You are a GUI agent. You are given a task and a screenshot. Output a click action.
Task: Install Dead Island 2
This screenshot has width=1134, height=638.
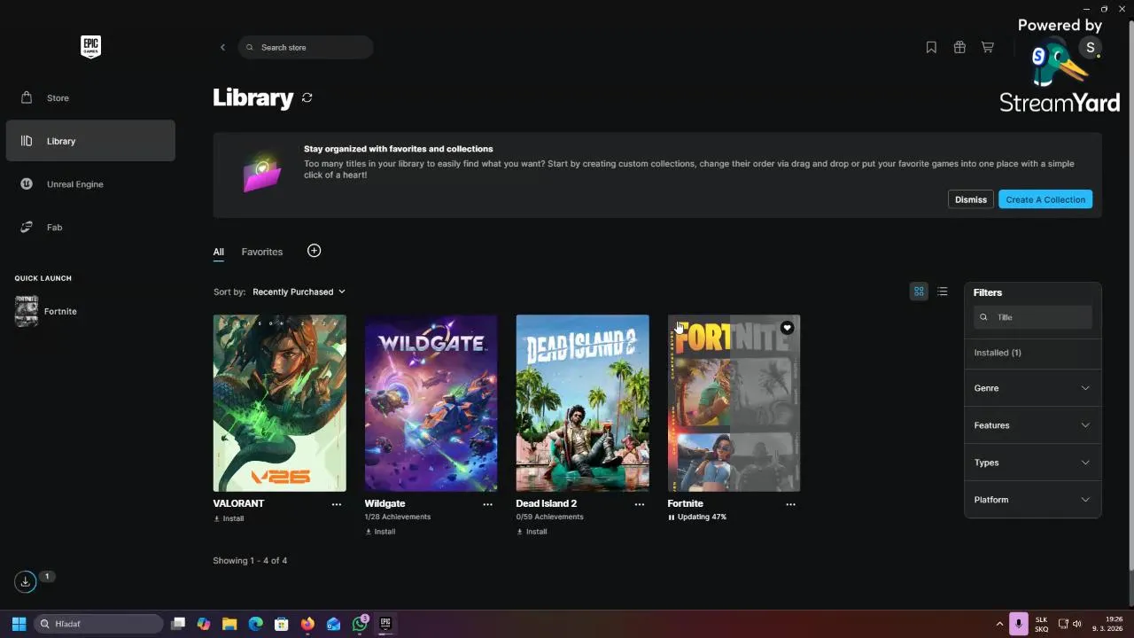pyautogui.click(x=532, y=532)
